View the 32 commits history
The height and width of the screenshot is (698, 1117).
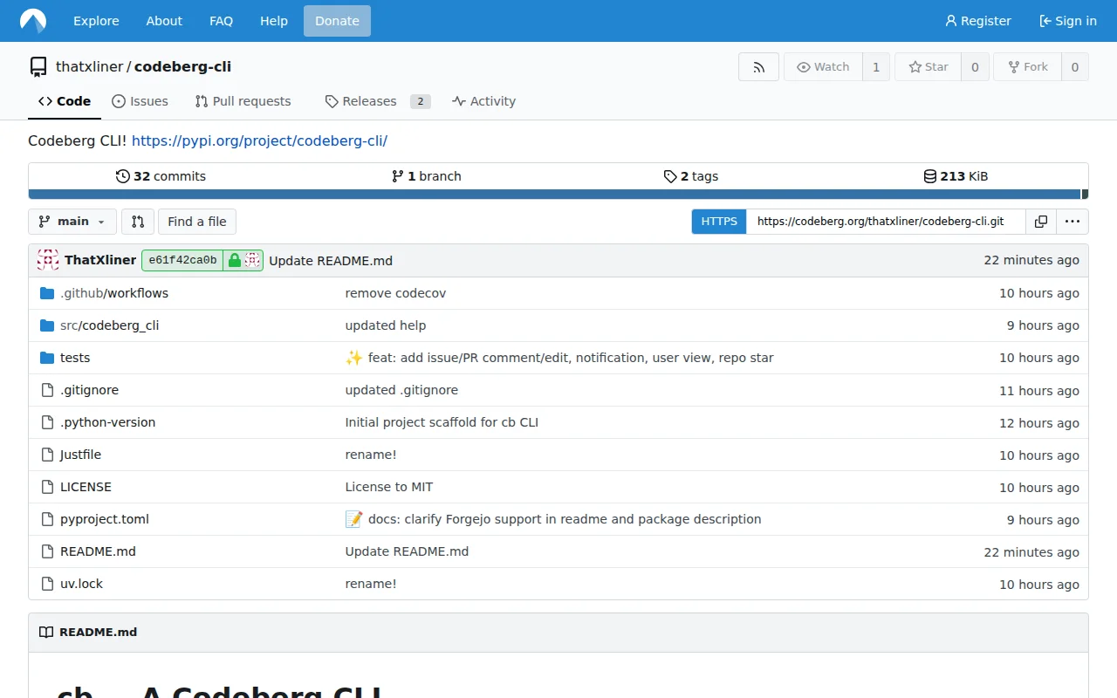pyautogui.click(x=161, y=176)
